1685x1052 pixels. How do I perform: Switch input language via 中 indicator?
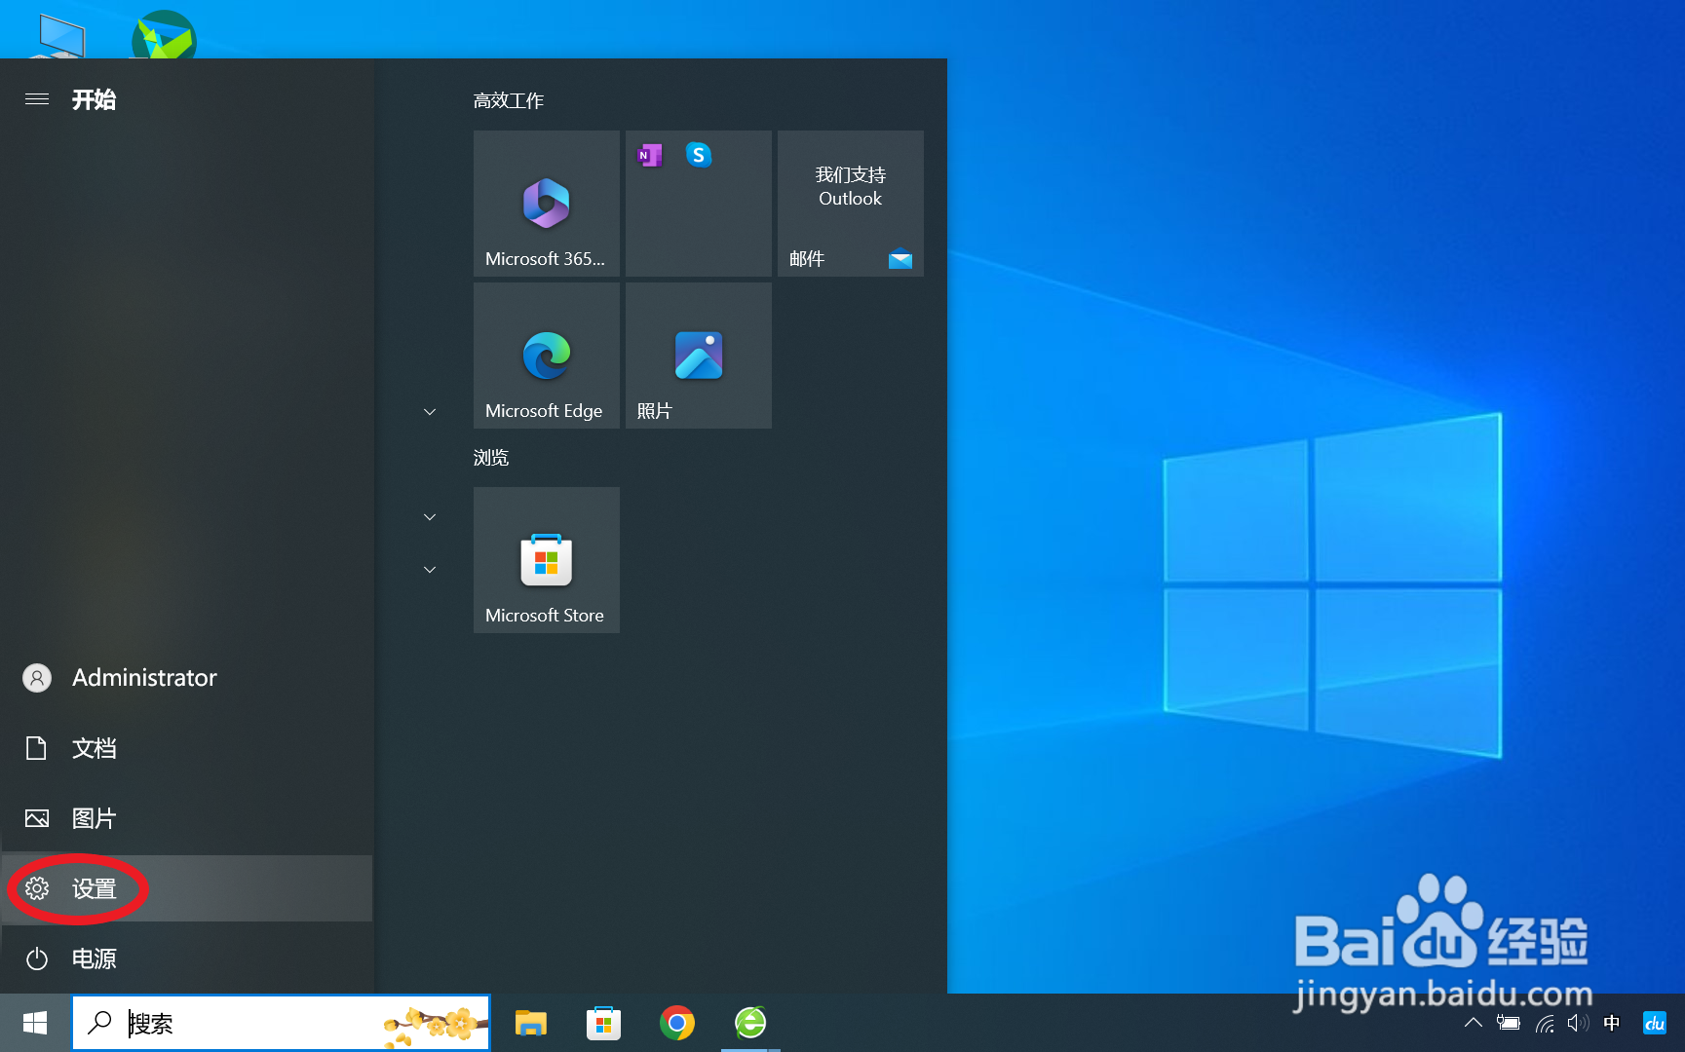point(1612,1023)
